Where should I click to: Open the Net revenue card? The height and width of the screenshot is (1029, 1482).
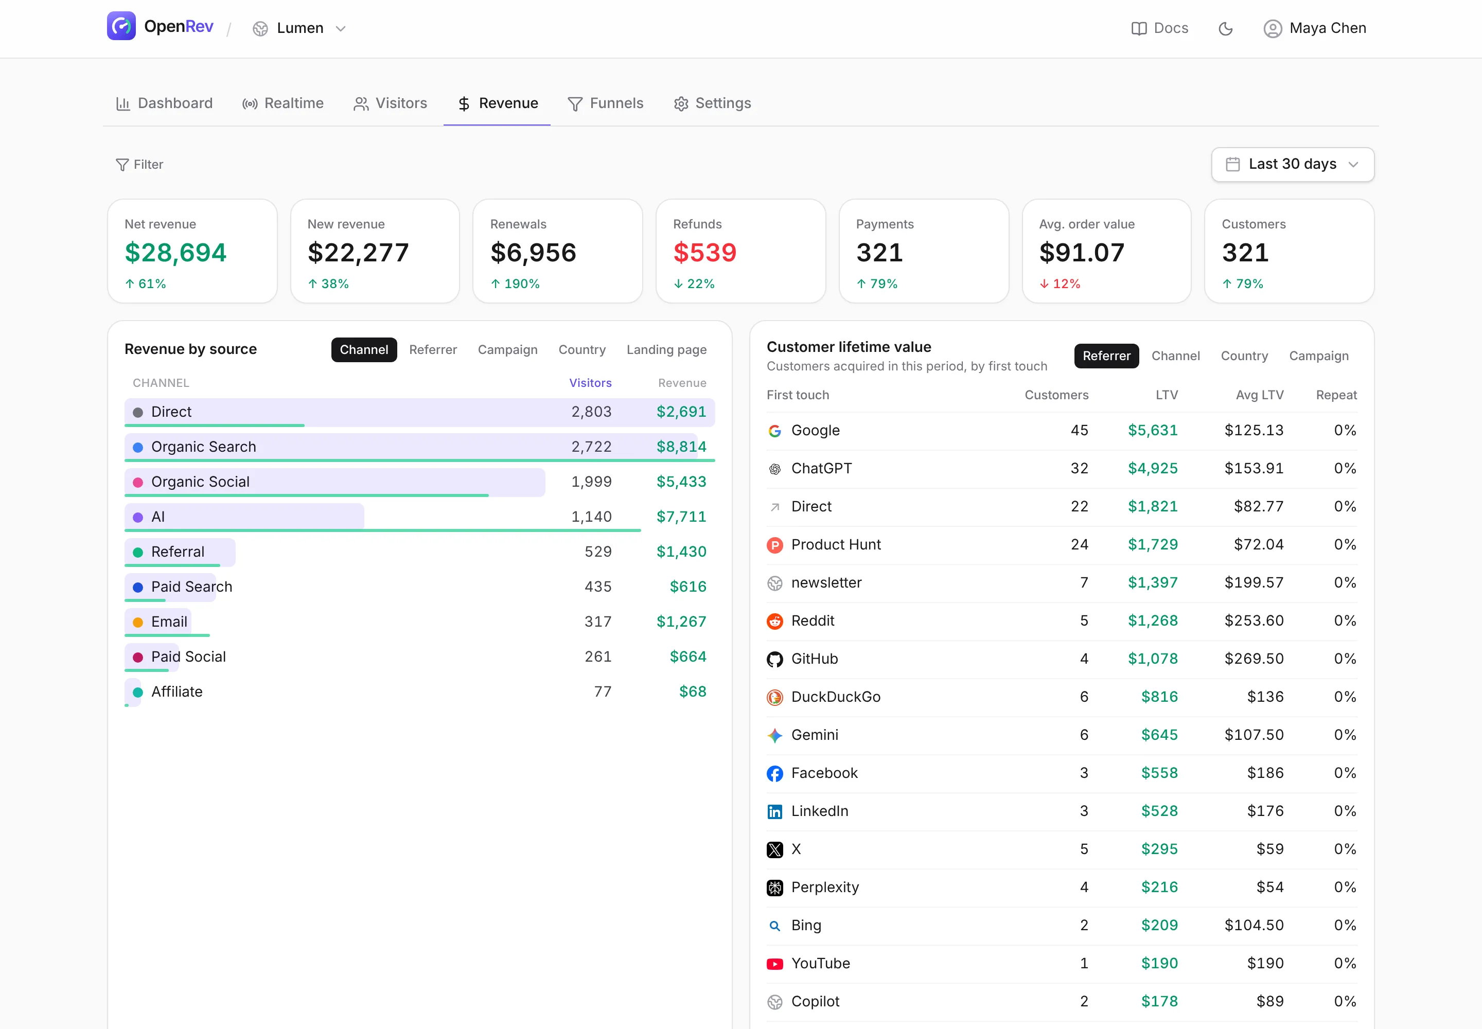click(x=192, y=251)
